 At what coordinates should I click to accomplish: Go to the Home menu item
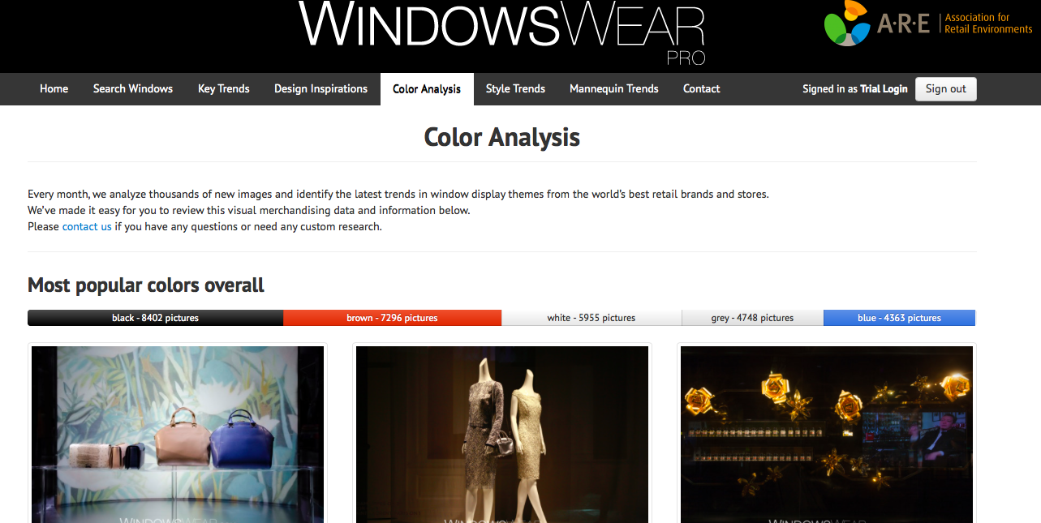[x=54, y=89]
